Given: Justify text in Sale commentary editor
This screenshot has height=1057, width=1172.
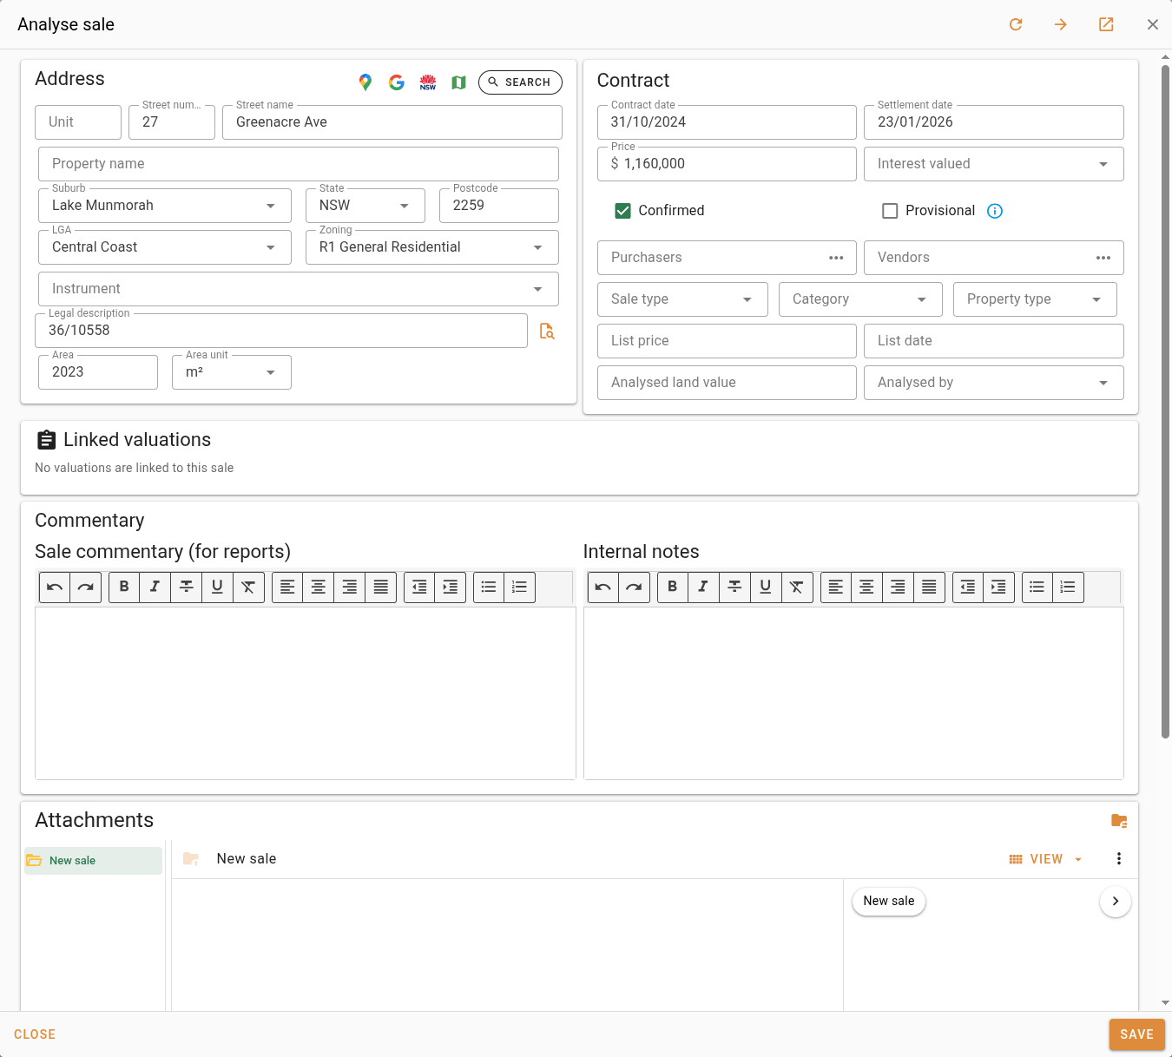Looking at the screenshot, I should pos(380,588).
